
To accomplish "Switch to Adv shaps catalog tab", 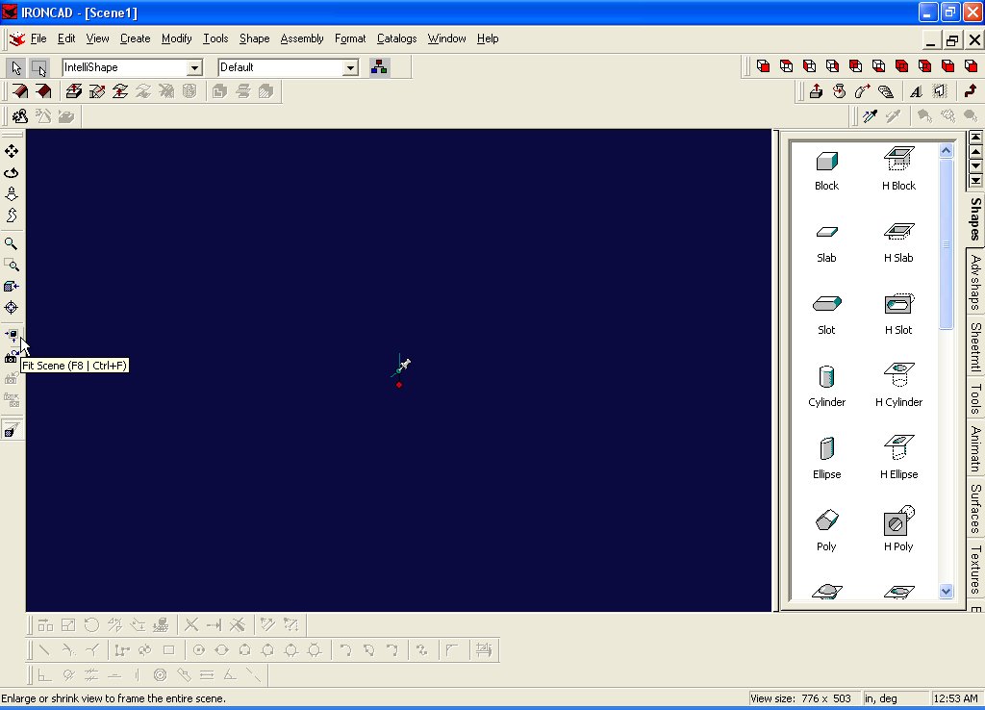I will click(975, 282).
